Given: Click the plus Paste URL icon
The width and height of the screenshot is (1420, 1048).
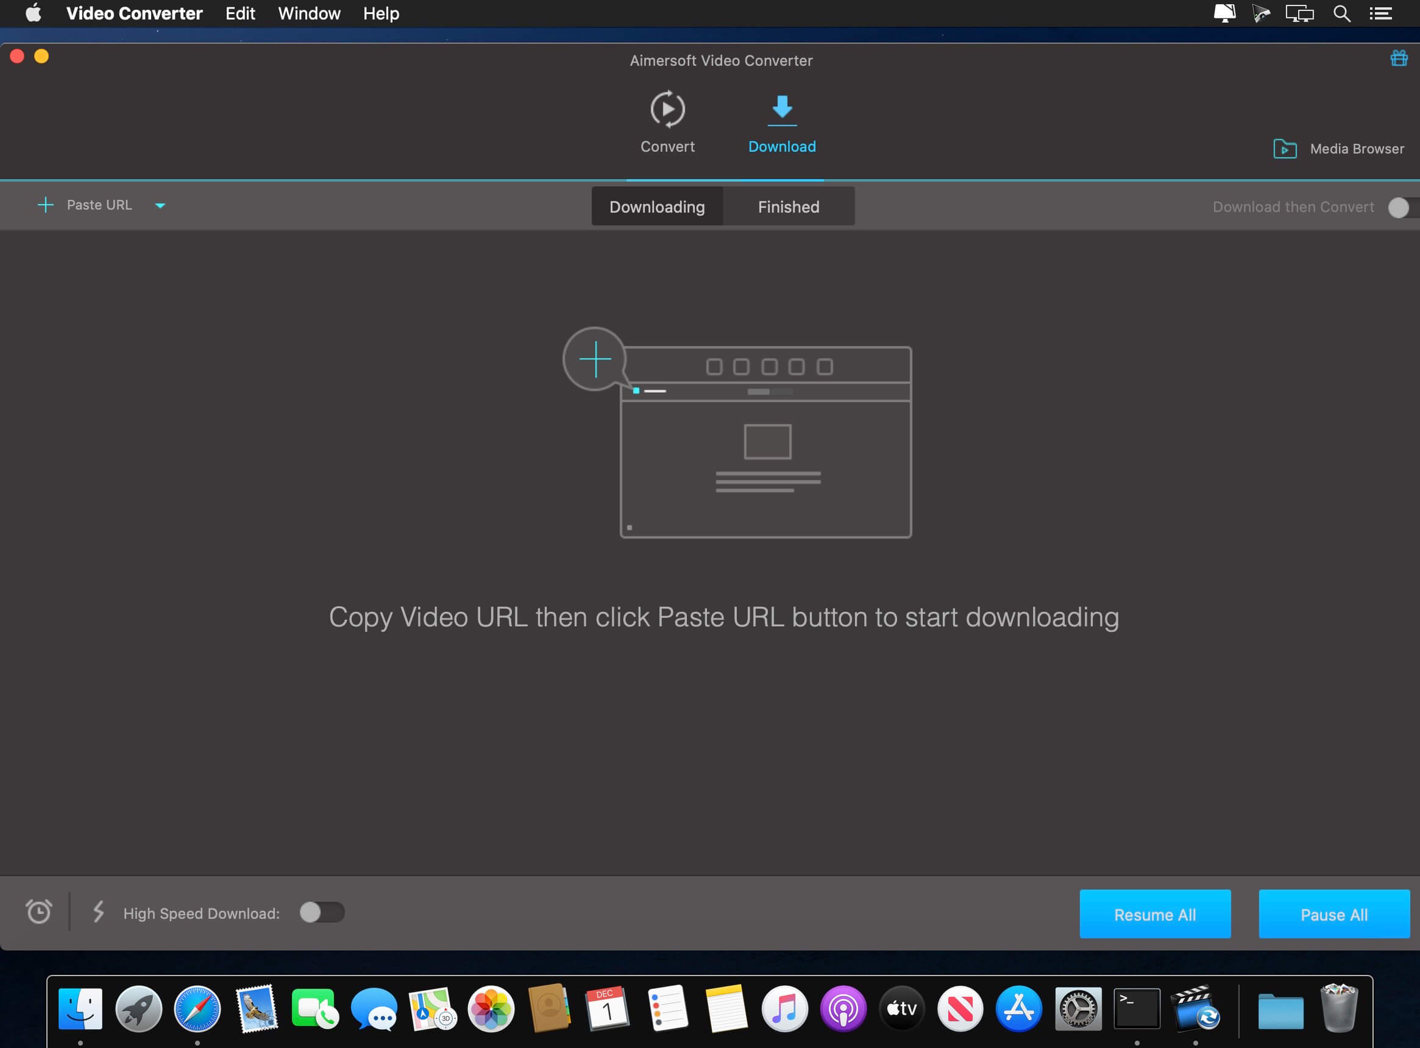Looking at the screenshot, I should coord(46,205).
